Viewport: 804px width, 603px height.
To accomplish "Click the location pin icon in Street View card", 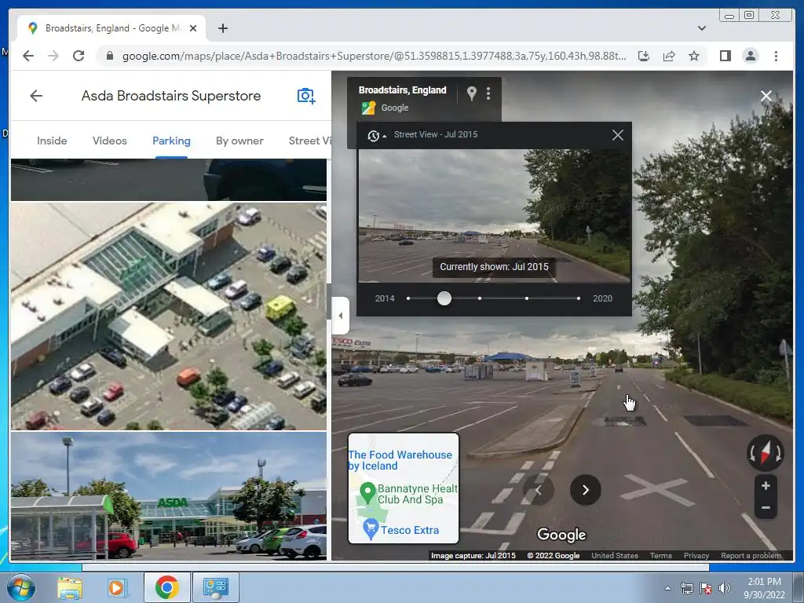I will click(472, 93).
